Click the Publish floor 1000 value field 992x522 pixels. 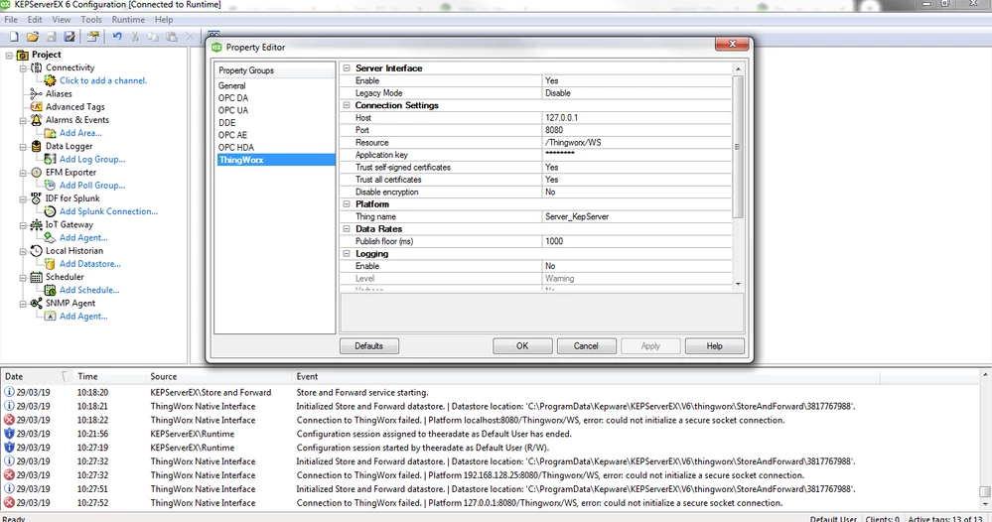tap(638, 241)
